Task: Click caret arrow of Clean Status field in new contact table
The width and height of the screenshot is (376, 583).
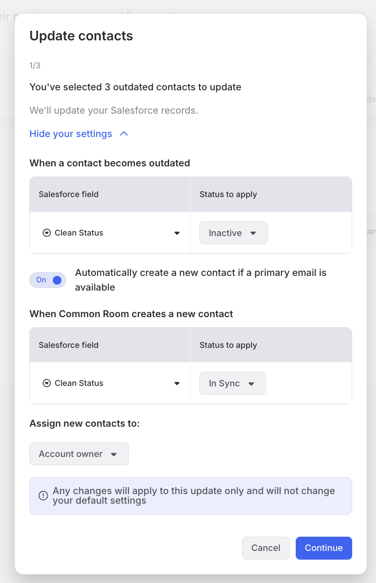Action: pos(177,384)
